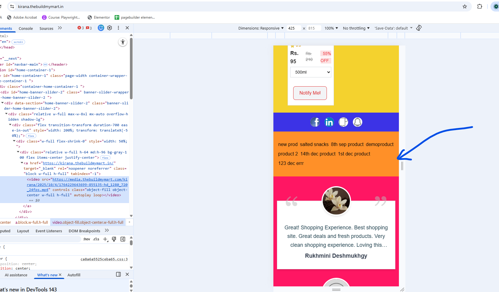The width and height of the screenshot is (499, 292).
Task: Select a.block.w-full.h-full in the breadcrumb
Action: 32,222
